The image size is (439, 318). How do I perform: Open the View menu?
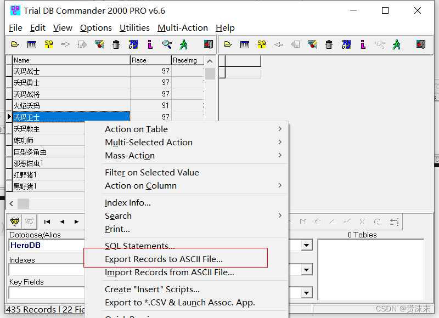[x=63, y=28]
